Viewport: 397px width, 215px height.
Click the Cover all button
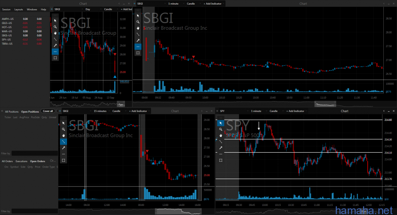48,111
